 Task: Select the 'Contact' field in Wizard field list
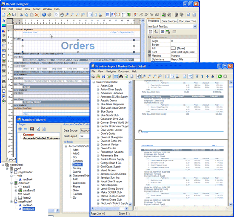tap(77, 165)
